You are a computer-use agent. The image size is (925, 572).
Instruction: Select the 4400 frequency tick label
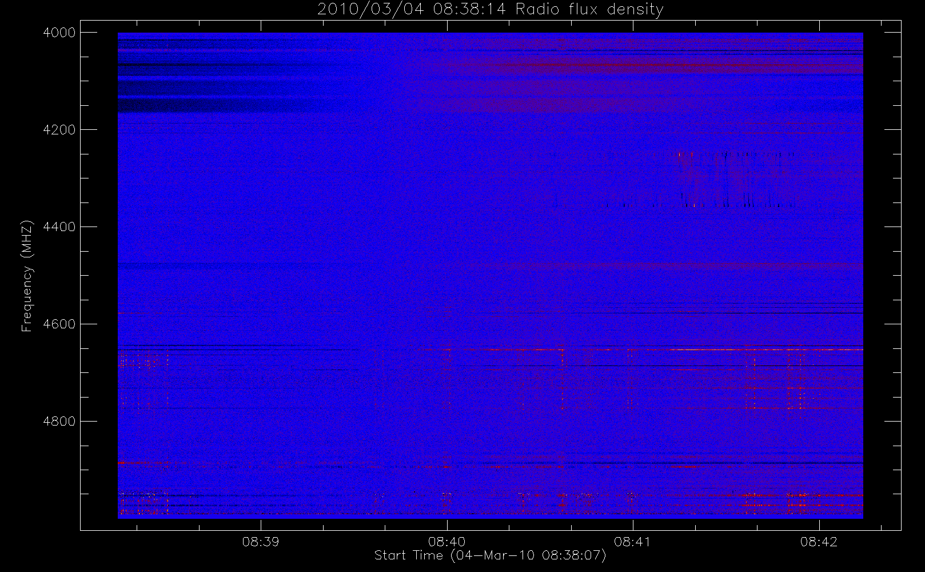coord(59,227)
